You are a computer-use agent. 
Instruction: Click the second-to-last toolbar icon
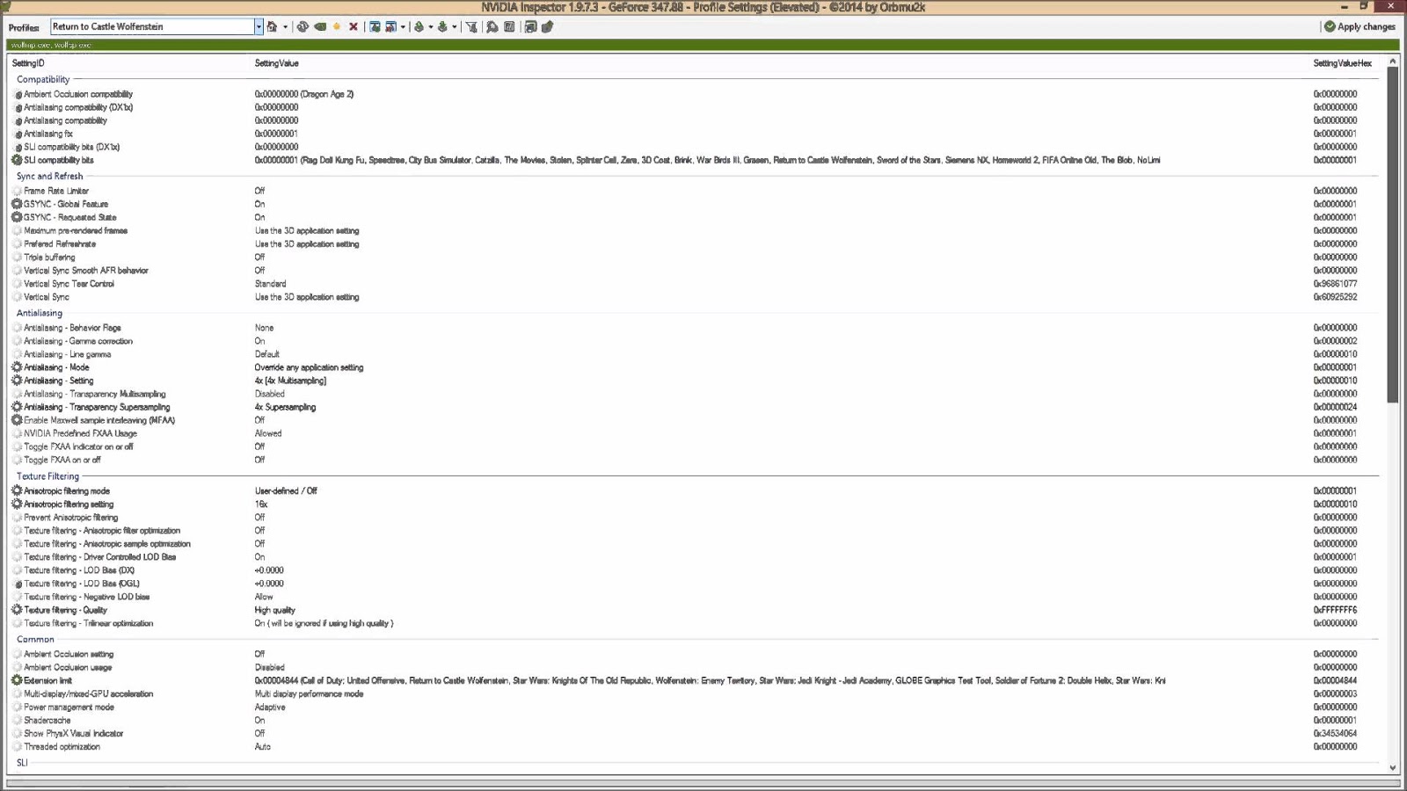530,26
